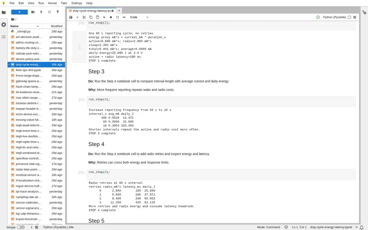
Task: Copy the selected cell
Action: click(x=91, y=17)
